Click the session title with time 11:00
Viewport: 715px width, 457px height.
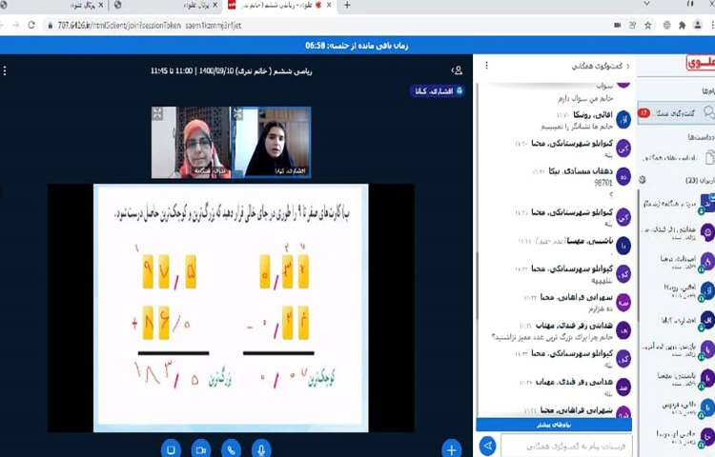(x=232, y=71)
